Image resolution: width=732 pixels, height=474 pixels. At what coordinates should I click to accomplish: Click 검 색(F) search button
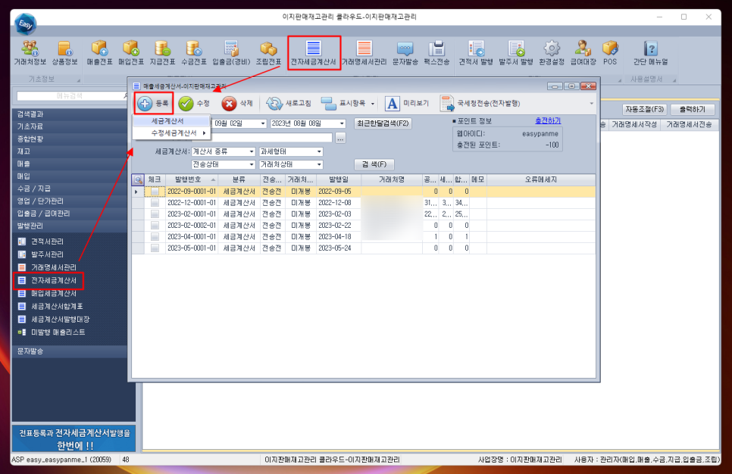(374, 164)
